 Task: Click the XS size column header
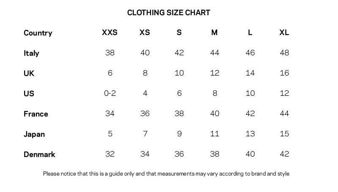point(144,32)
